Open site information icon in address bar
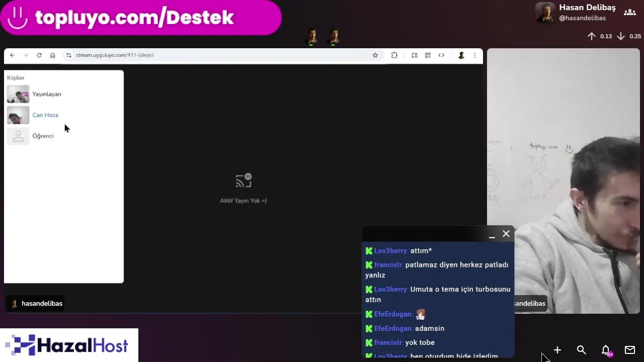This screenshot has height=362, width=644. point(69,55)
